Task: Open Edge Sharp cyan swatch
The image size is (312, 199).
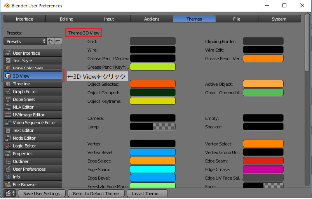Action: (153, 169)
